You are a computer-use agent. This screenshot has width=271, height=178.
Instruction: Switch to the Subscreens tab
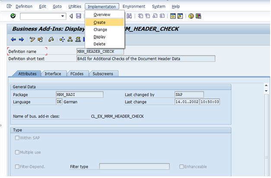(x=103, y=74)
